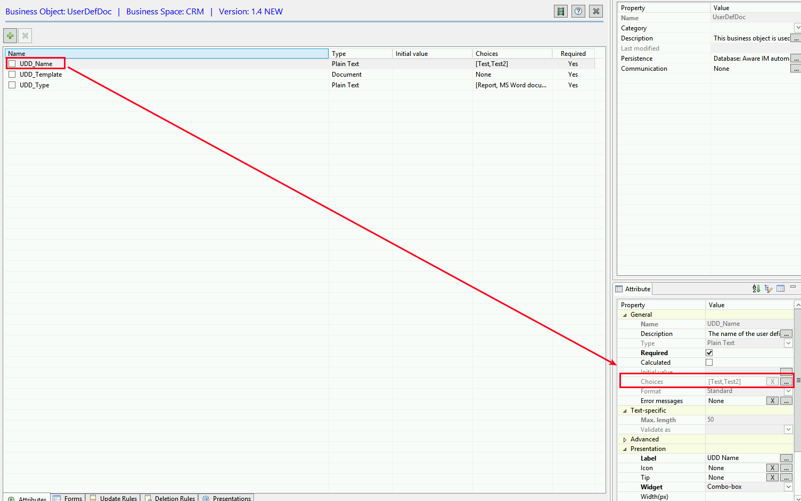Edit business object Description ellipsis button
This screenshot has width=801, height=501.
796,38
